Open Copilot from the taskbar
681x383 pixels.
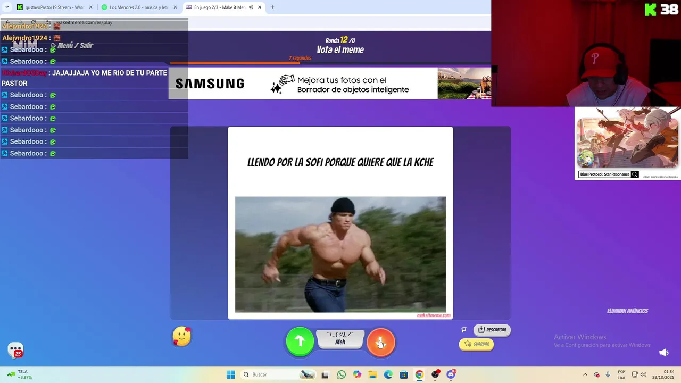pos(357,374)
